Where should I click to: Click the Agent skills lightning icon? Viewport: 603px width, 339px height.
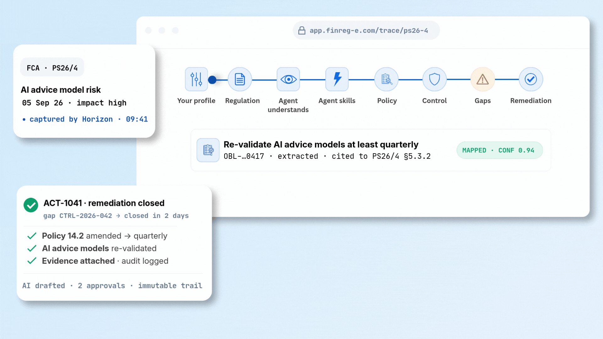click(x=337, y=79)
